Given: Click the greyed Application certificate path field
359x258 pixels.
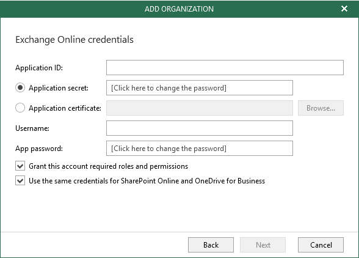Looking at the screenshot, I should [x=200, y=108].
